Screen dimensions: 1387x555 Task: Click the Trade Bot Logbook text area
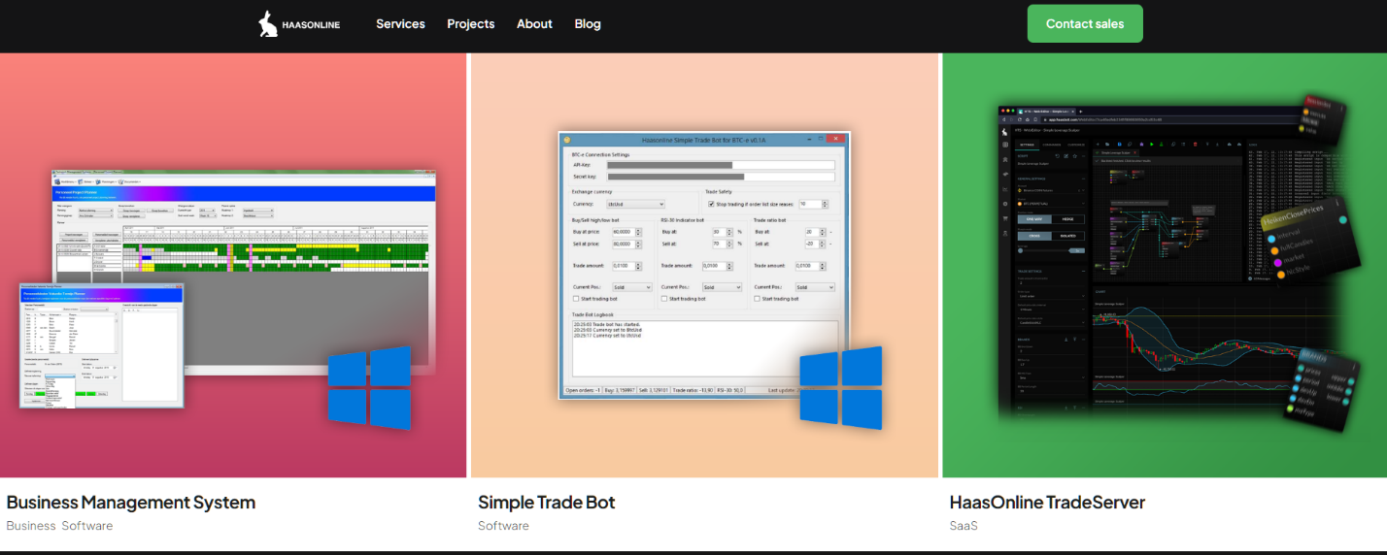pyautogui.click(x=705, y=349)
